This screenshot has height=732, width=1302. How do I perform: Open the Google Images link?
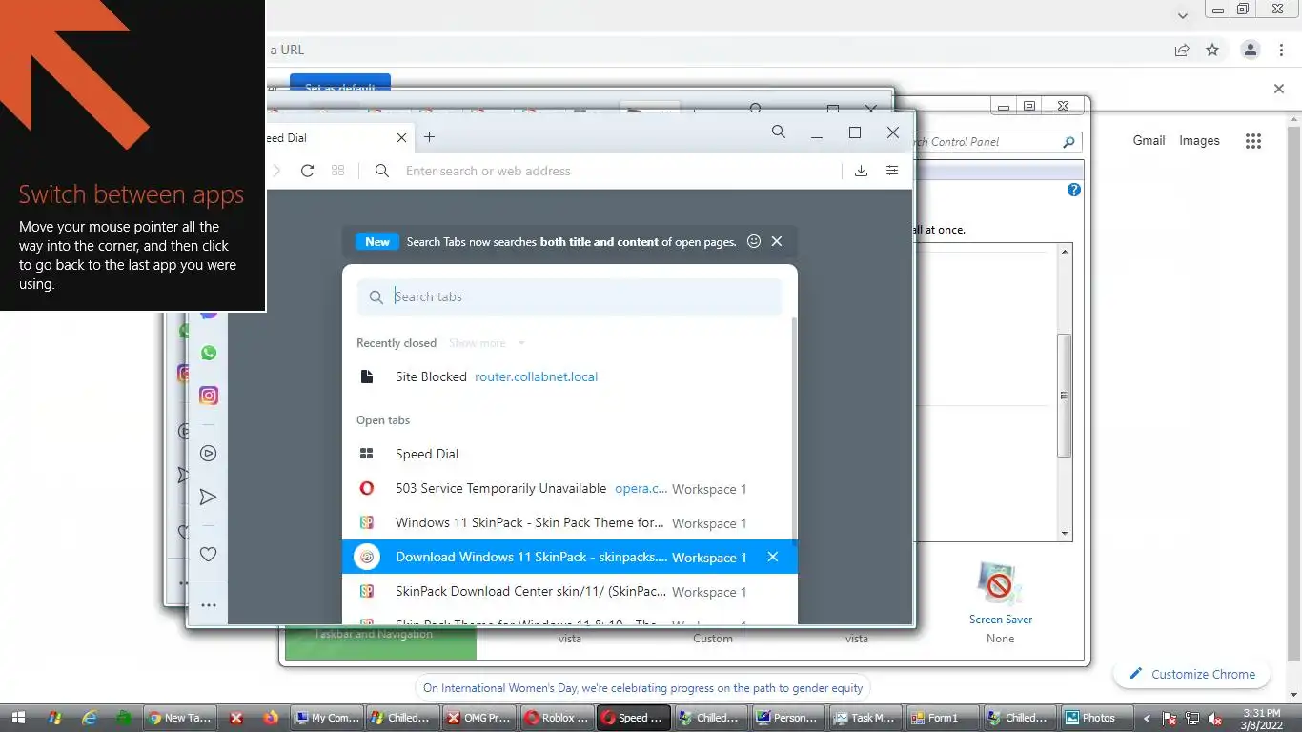[1199, 140]
